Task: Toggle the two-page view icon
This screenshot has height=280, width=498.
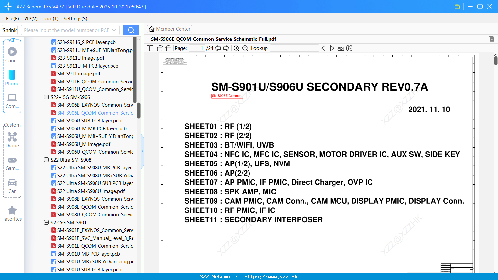Action: [150, 48]
